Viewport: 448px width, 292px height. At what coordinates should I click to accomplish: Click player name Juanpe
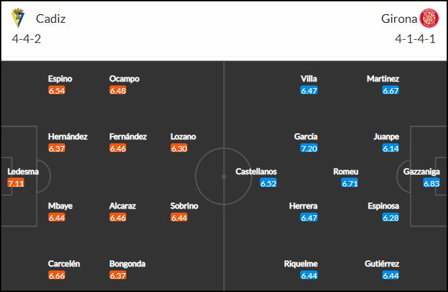click(x=386, y=137)
